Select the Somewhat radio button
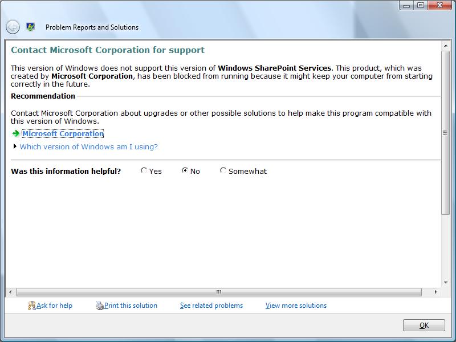Viewport: 456px width, 342px height. click(x=222, y=171)
